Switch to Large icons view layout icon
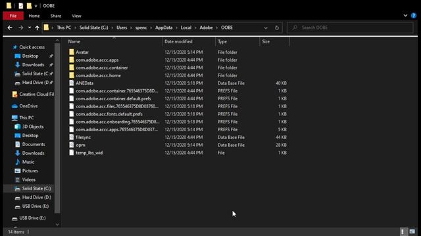Screen dimensions: 421x236 click(x=412, y=231)
